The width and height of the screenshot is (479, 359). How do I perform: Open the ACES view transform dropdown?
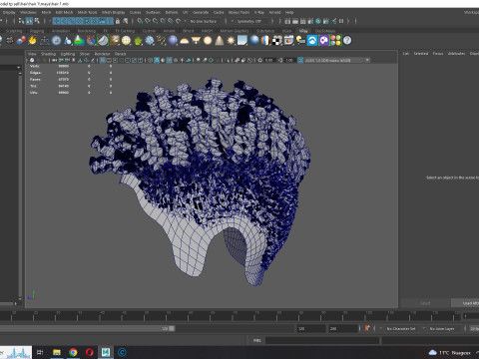coord(334,60)
